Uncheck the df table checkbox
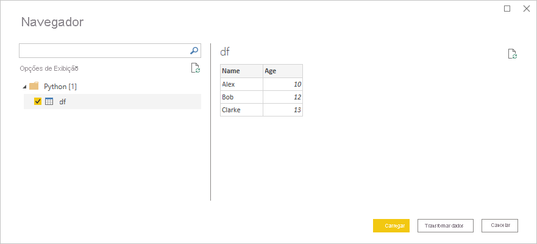 (x=38, y=101)
